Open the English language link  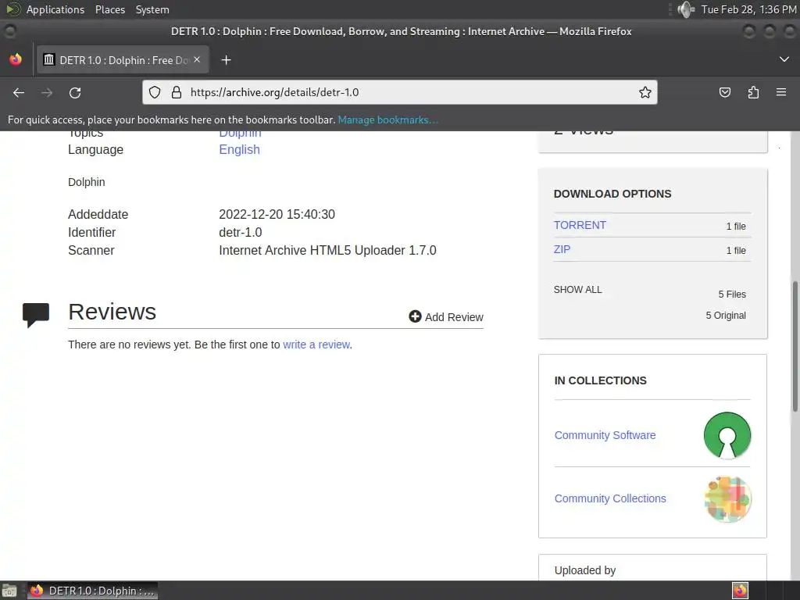pyautogui.click(x=239, y=149)
